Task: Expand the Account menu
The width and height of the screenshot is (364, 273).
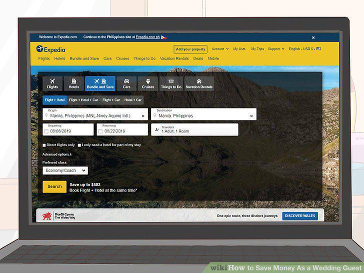Action: click(220, 49)
